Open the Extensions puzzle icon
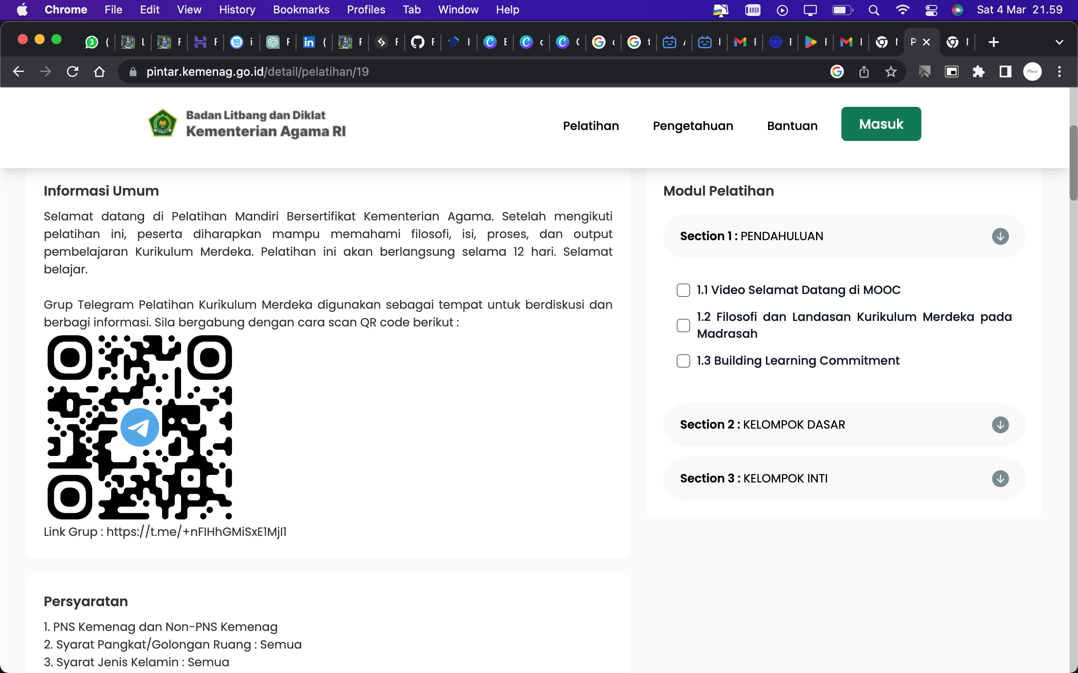This screenshot has height=673, width=1078. (978, 72)
